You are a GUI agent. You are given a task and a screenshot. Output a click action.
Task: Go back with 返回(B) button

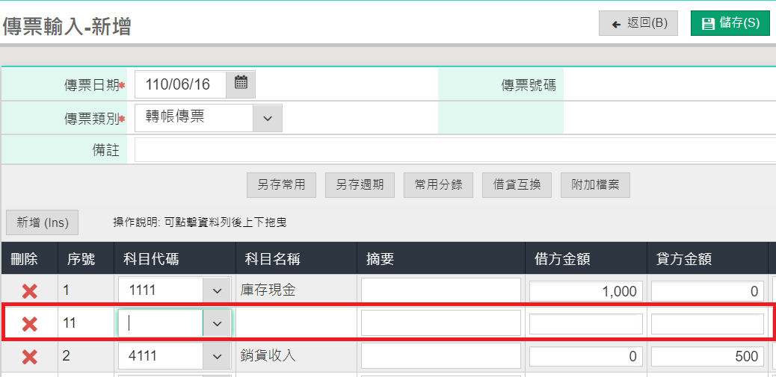(x=638, y=23)
